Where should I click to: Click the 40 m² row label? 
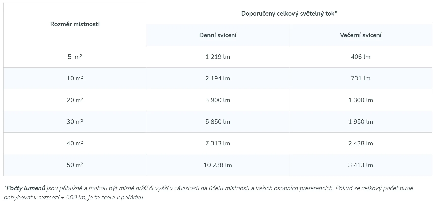tap(75, 143)
